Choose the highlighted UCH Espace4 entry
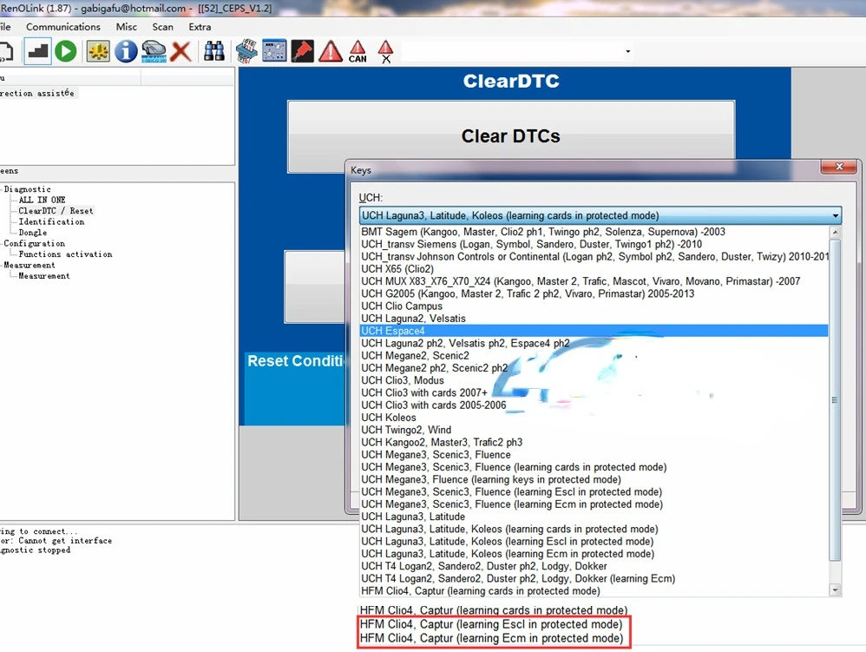This screenshot has width=866, height=652. point(594,331)
